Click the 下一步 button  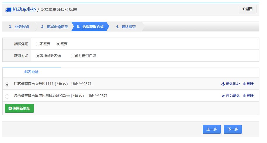click(233, 130)
